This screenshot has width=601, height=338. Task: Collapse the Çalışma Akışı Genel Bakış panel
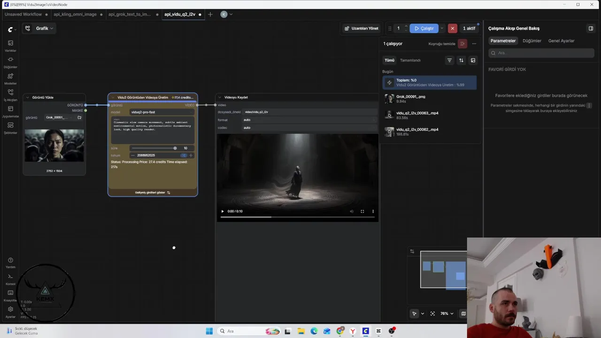[591, 29]
